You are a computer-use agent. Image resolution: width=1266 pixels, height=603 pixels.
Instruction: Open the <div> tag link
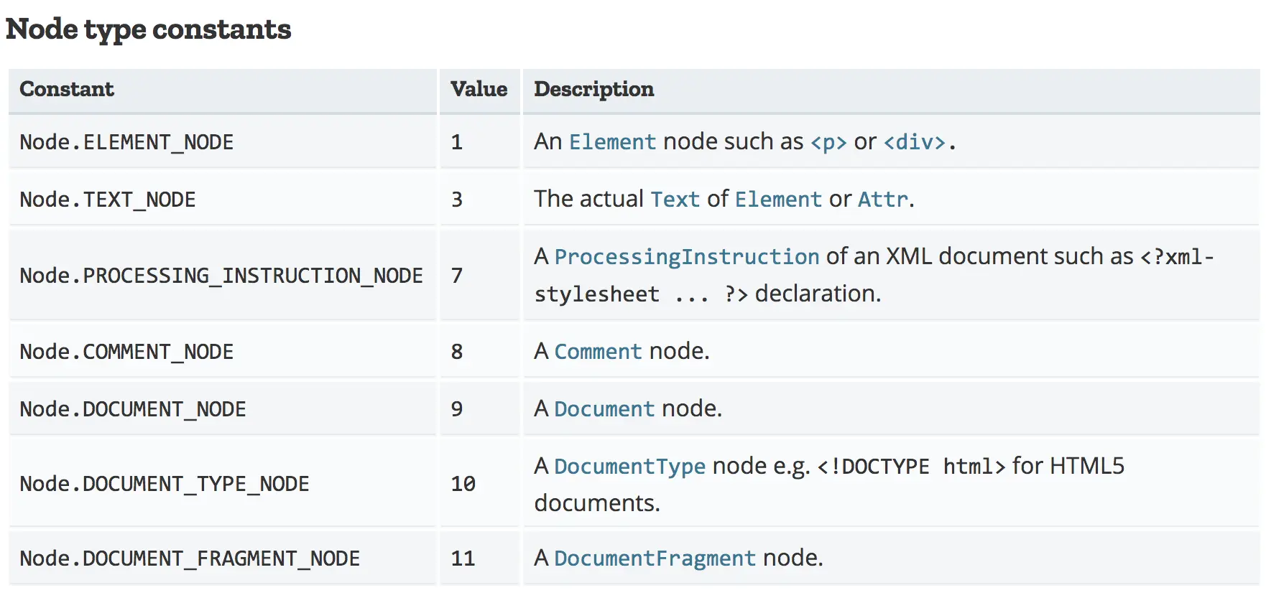(x=914, y=142)
